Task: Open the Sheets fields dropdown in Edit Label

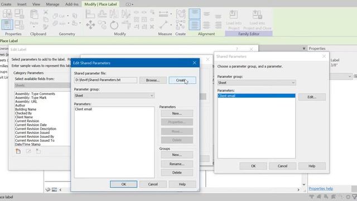Action: [x=42, y=85]
